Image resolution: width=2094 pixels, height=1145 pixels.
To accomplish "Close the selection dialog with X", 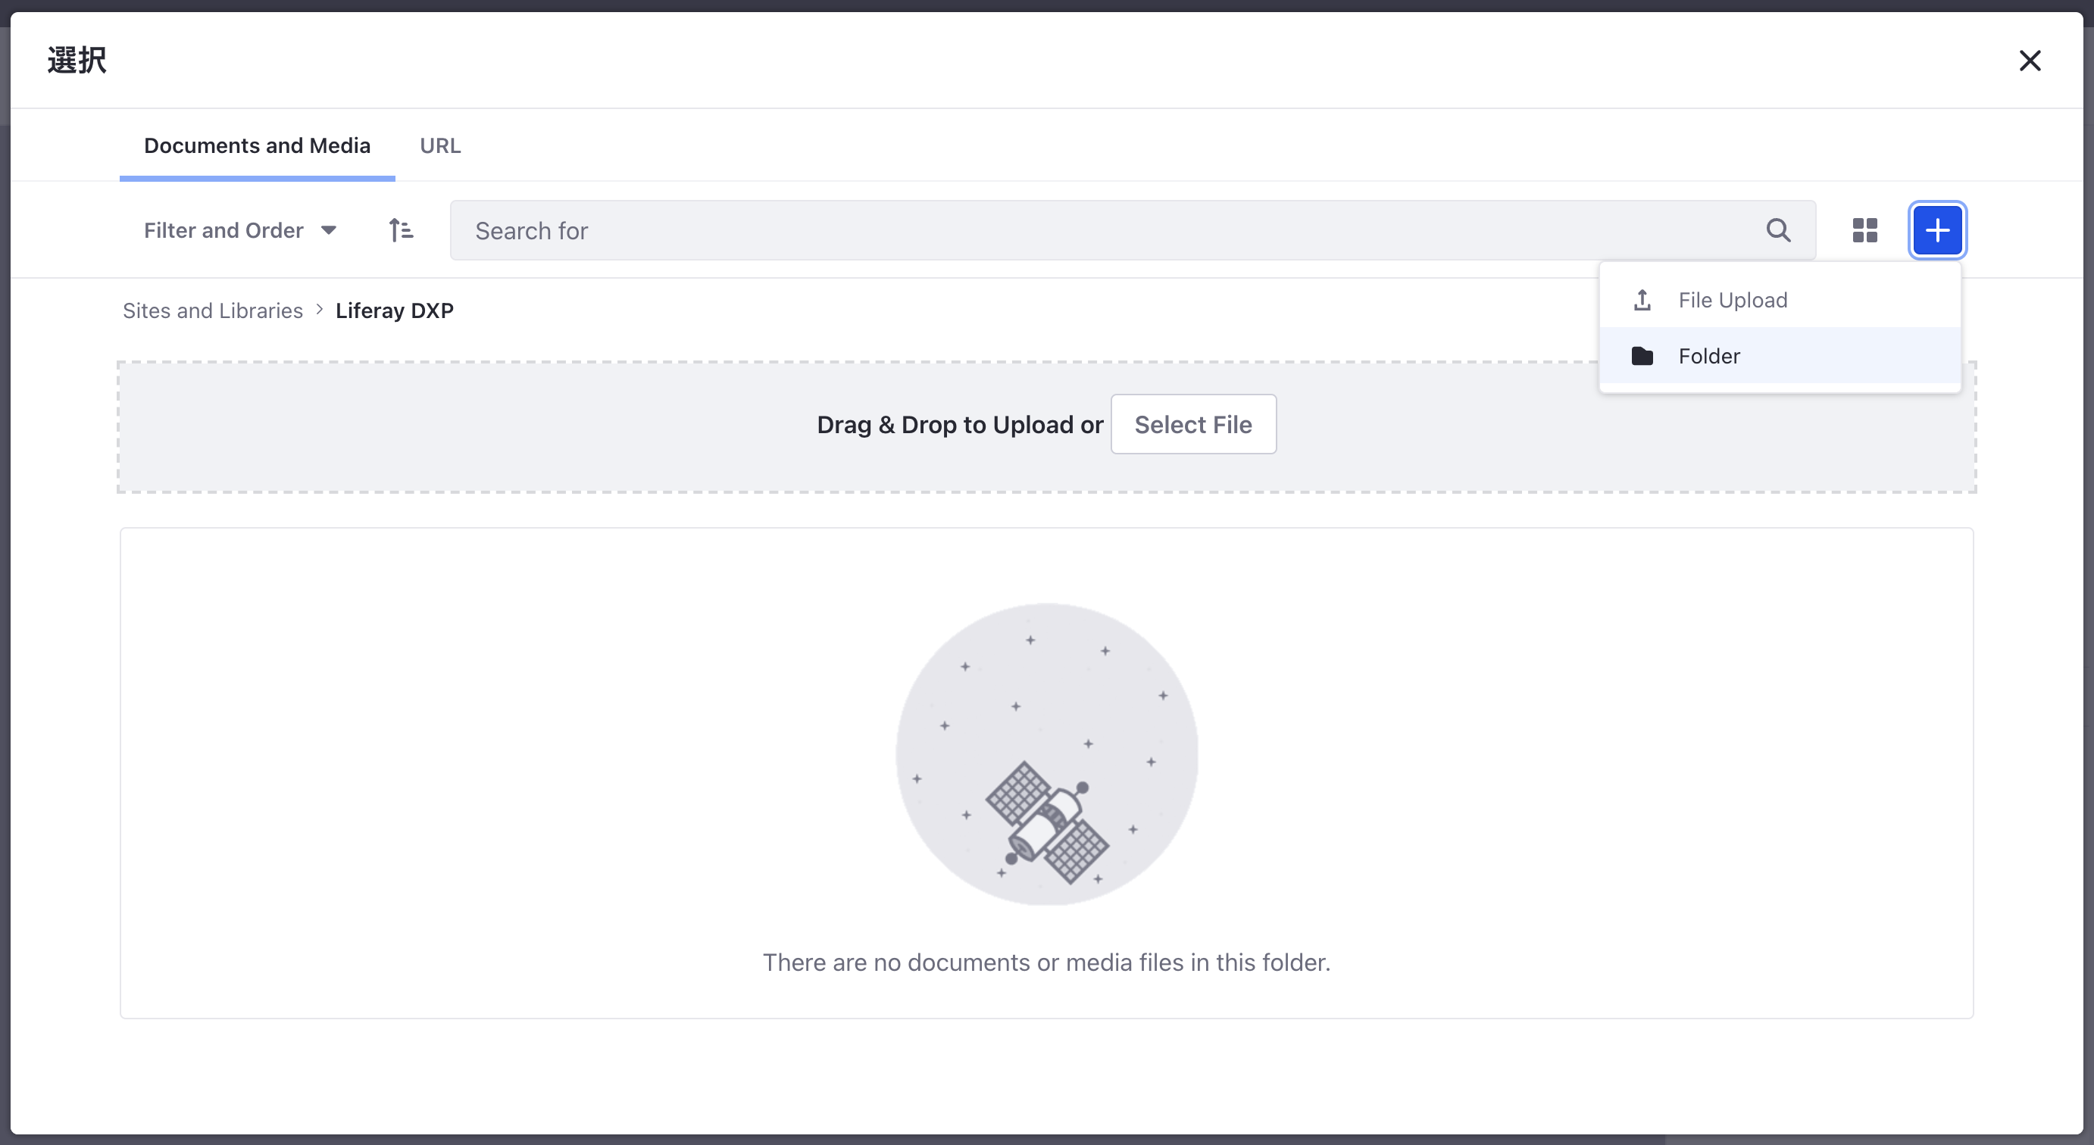I will click(x=2030, y=61).
